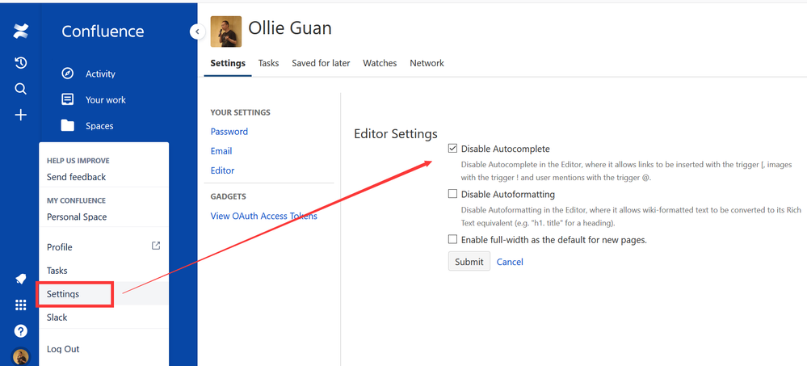The height and width of the screenshot is (366, 807).
Task: Open Email settings link
Action: coord(221,151)
